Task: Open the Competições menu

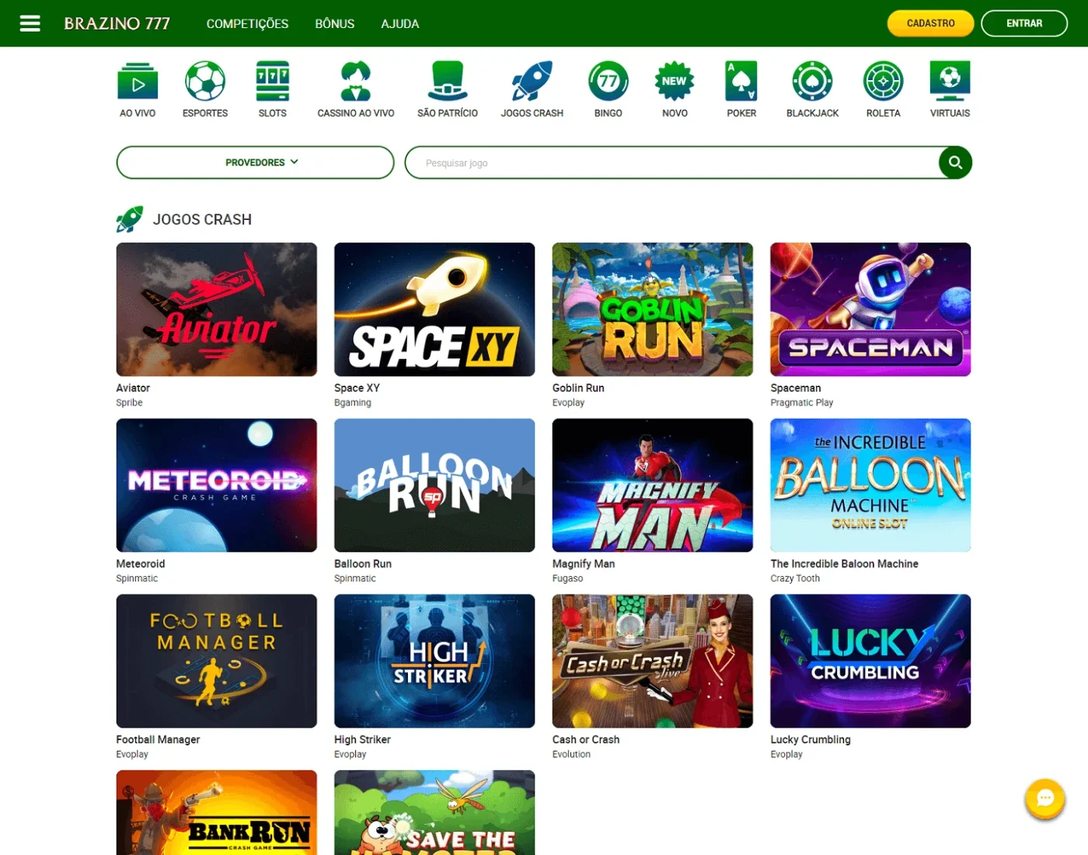Action: (x=247, y=24)
